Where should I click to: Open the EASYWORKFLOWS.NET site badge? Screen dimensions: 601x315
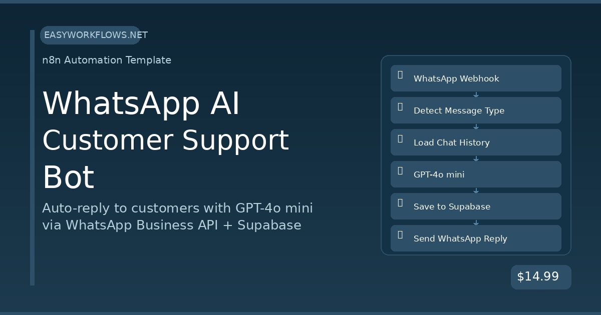pos(91,35)
